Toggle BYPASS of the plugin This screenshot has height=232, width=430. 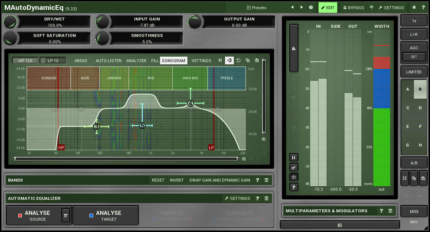click(354, 8)
